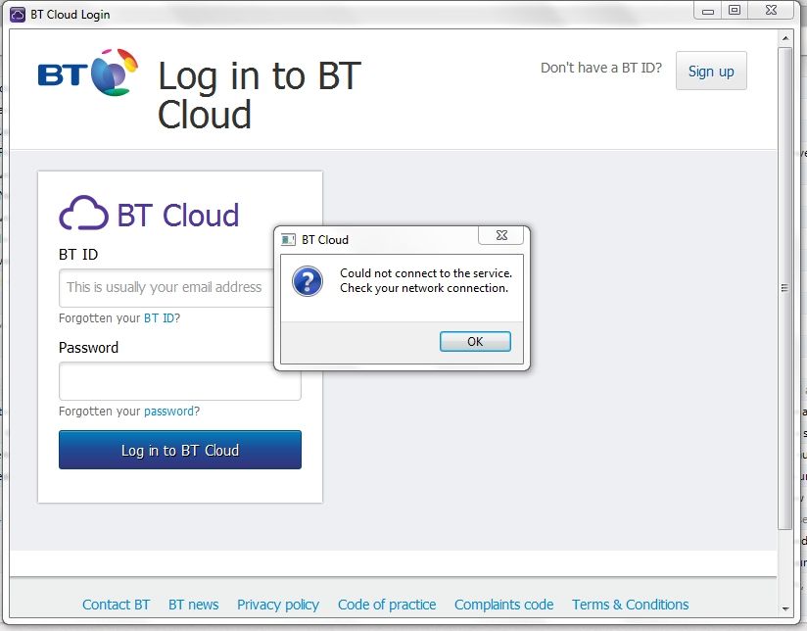Minimize the BT Cloud Login window
807x631 pixels.
coord(708,11)
